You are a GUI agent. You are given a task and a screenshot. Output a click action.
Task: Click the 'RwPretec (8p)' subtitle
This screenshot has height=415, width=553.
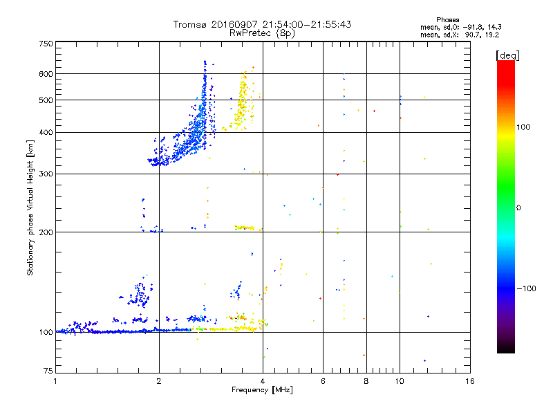[x=262, y=33]
